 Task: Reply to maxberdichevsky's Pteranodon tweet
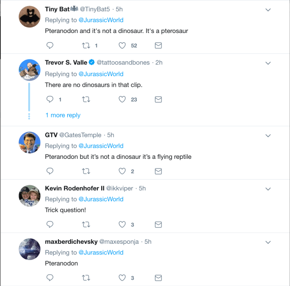pos(50,278)
